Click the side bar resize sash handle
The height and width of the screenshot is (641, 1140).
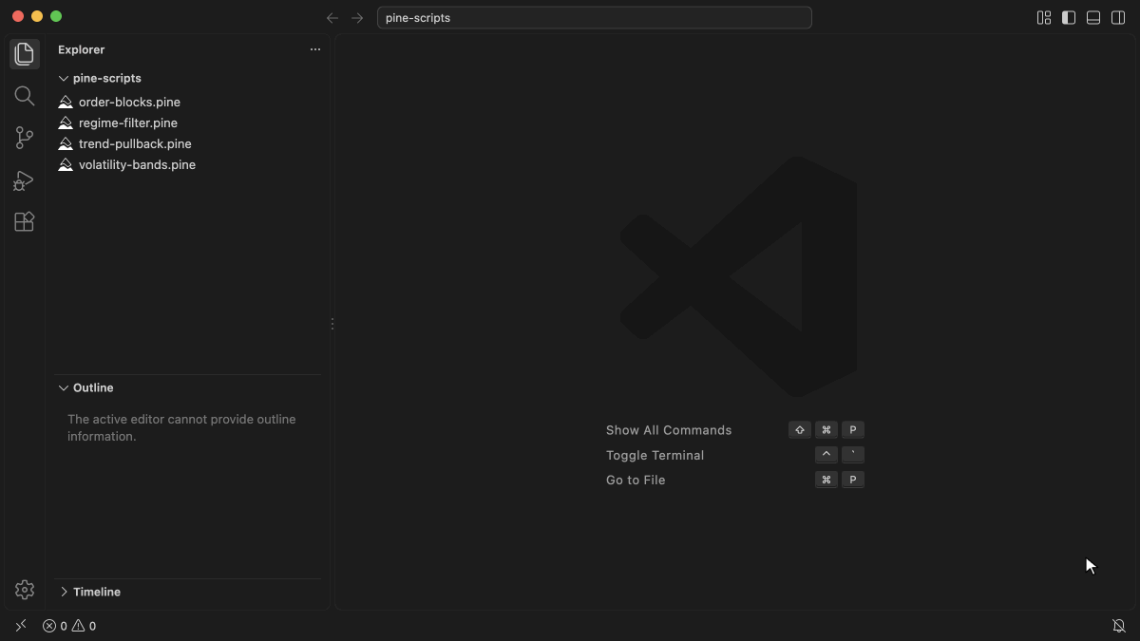332,324
